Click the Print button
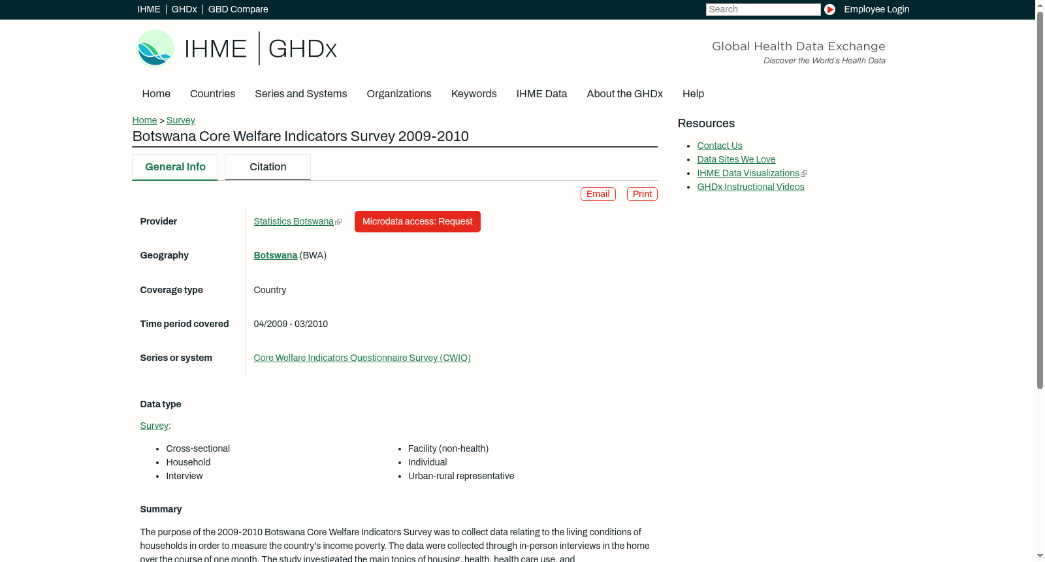Screen dimensions: 1045x562 (x=642, y=194)
